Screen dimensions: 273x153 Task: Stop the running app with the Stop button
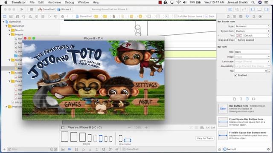(31, 9)
